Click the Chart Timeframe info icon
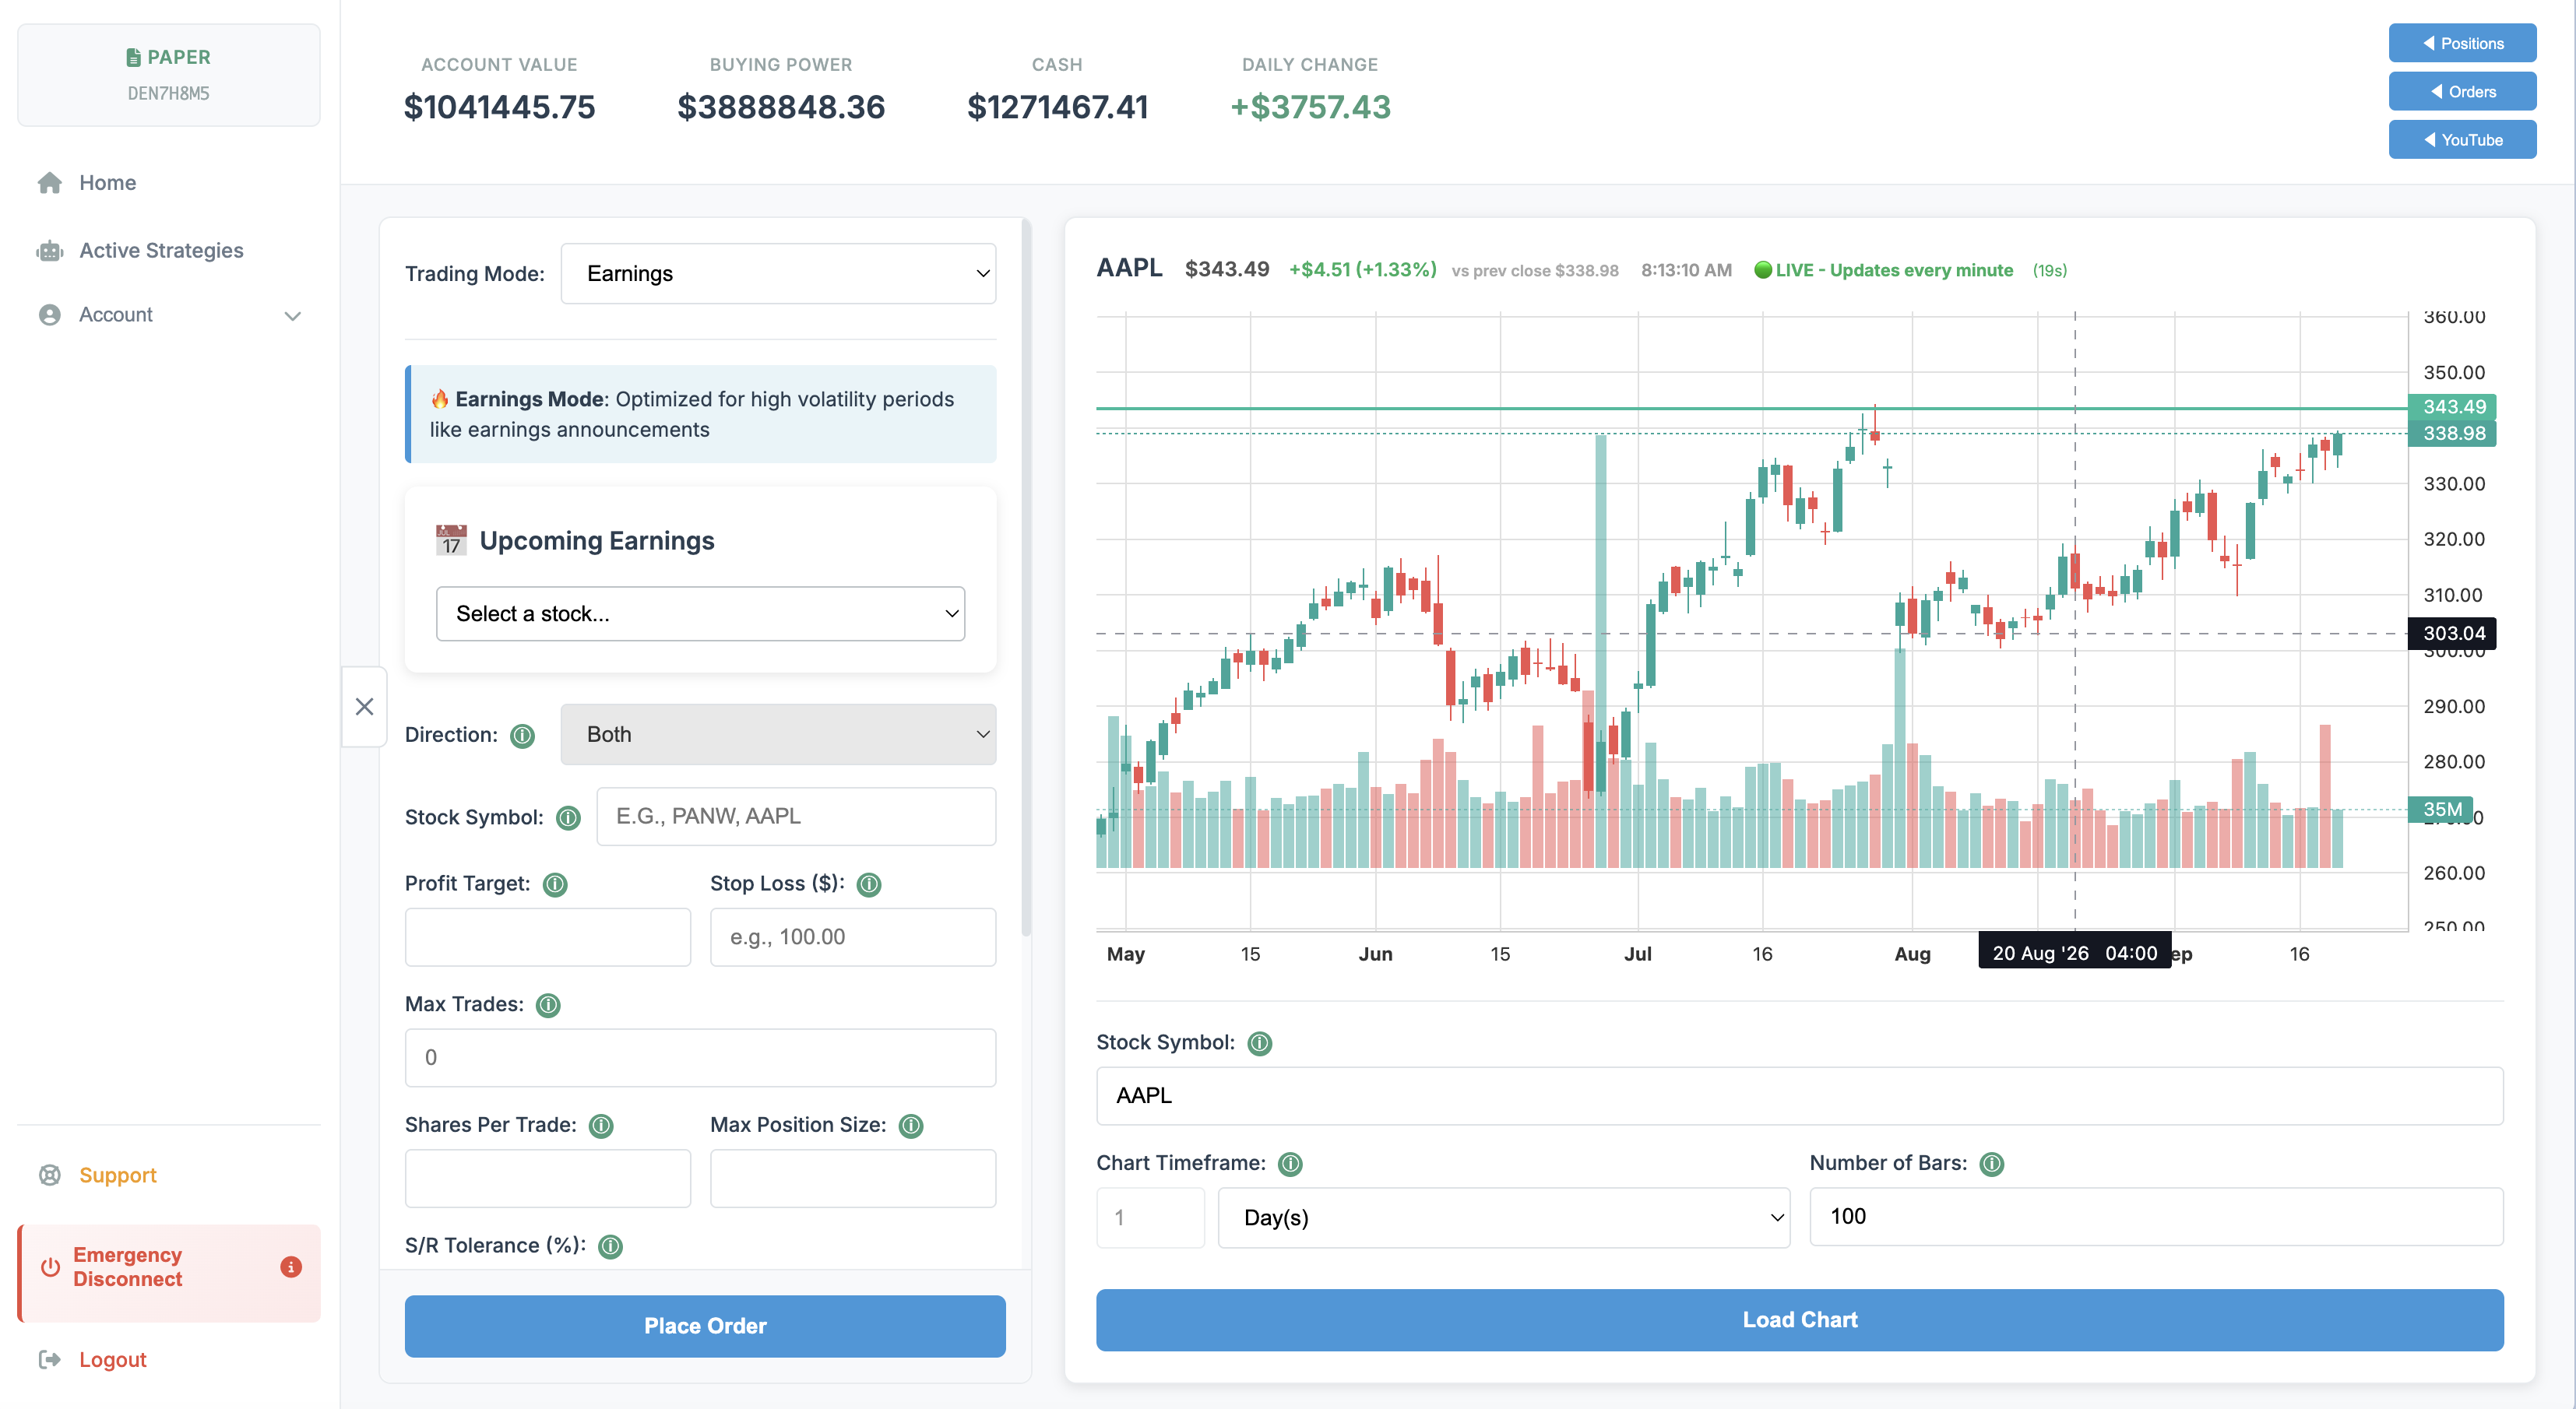 point(1290,1164)
